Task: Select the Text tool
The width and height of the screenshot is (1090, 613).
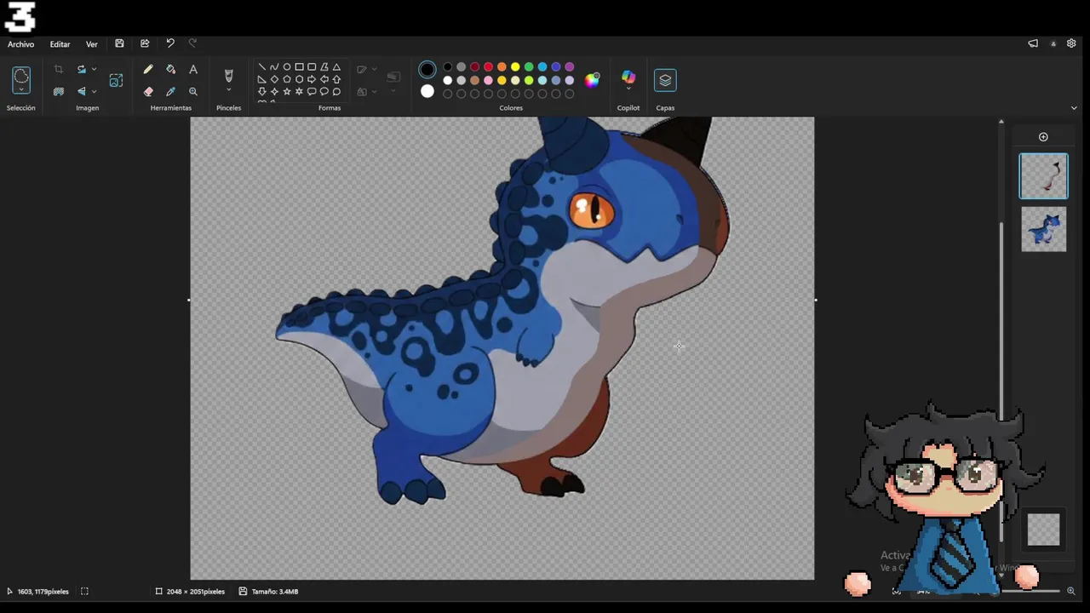Action: pyautogui.click(x=193, y=70)
